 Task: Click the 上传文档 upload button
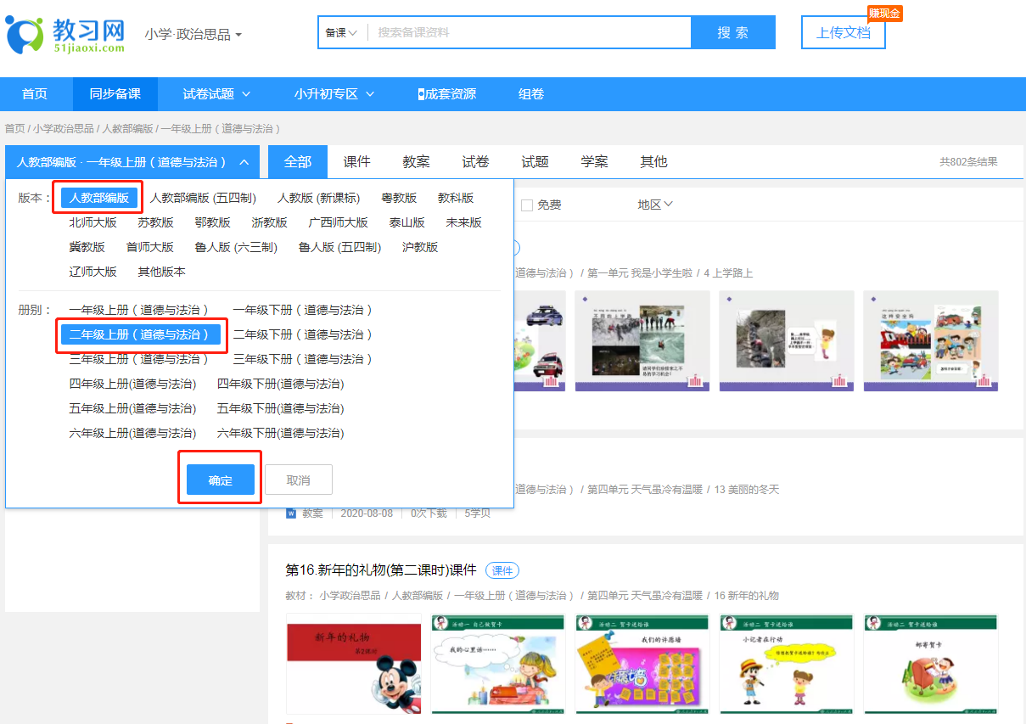point(844,32)
